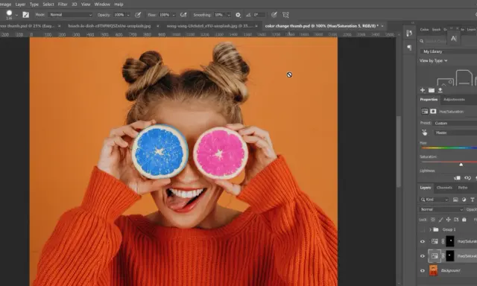Expand Group 1 in Layers panel
The height and width of the screenshot is (286, 477).
point(430,229)
